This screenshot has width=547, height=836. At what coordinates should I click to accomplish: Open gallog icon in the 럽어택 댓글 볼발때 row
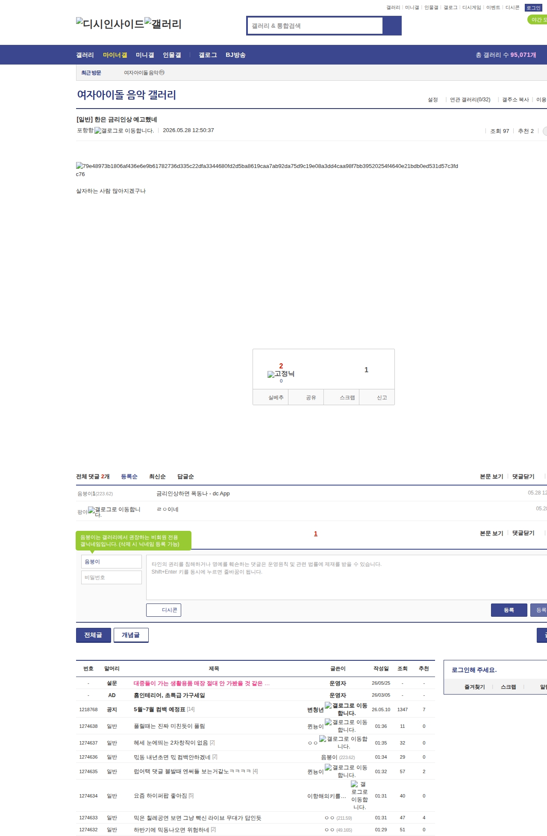pyautogui.click(x=346, y=771)
